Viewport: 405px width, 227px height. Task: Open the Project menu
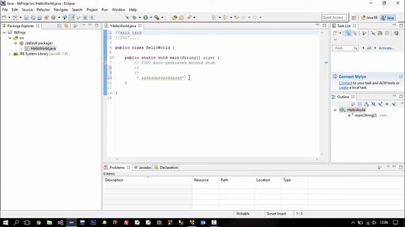click(x=92, y=9)
